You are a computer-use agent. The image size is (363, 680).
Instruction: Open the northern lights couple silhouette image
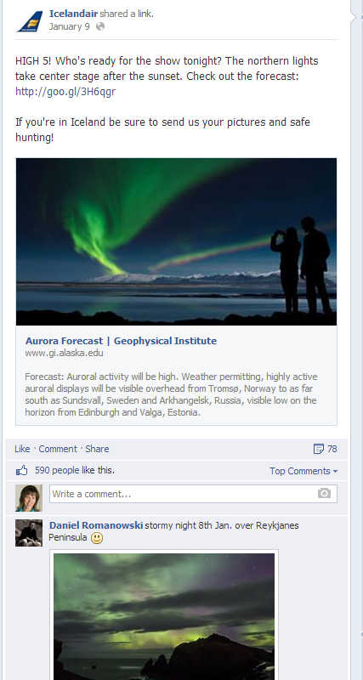pos(176,241)
